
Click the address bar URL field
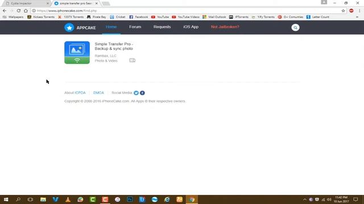click(x=188, y=11)
